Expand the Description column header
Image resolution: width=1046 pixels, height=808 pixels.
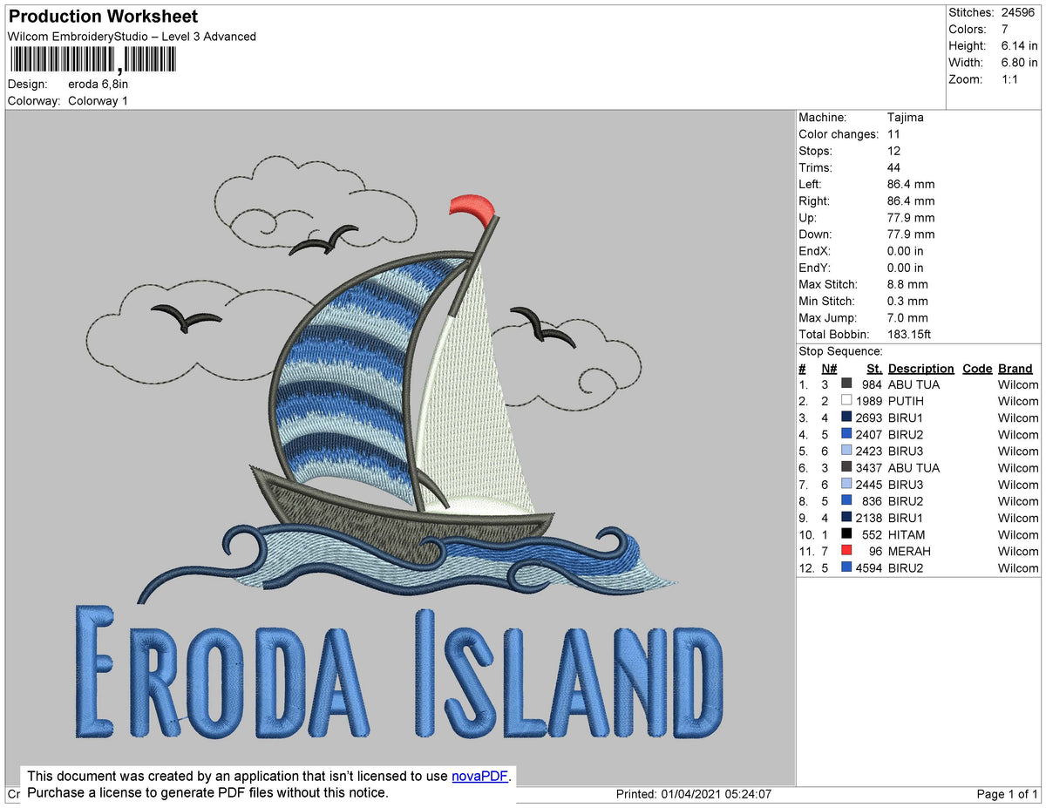pos(921,368)
